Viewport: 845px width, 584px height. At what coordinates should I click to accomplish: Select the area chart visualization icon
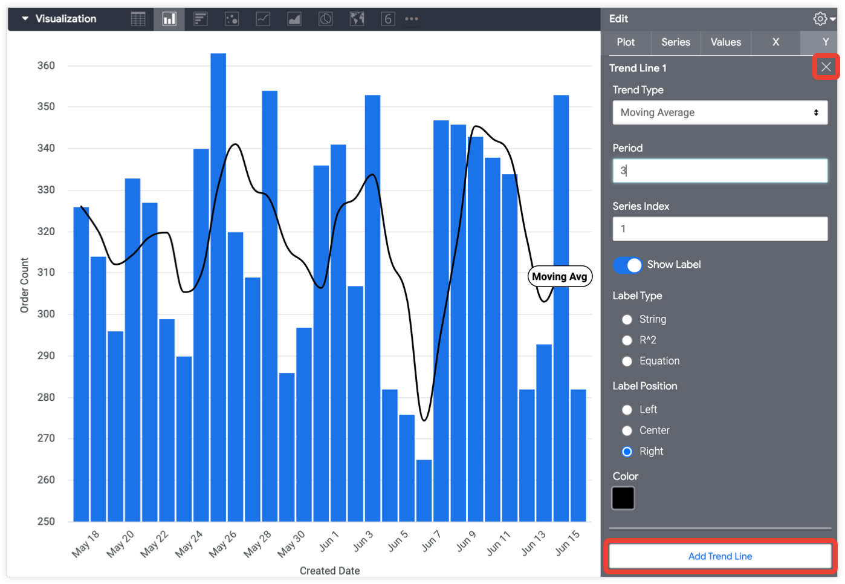(294, 19)
